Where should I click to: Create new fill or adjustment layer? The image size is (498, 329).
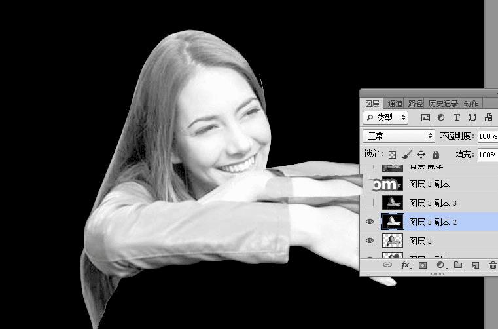tap(441, 265)
